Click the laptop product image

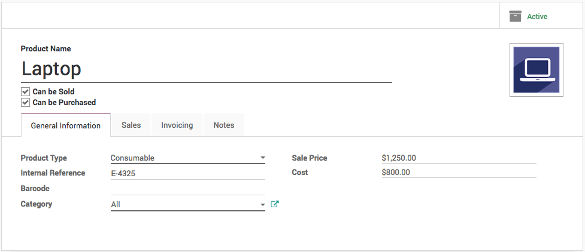pyautogui.click(x=536, y=69)
